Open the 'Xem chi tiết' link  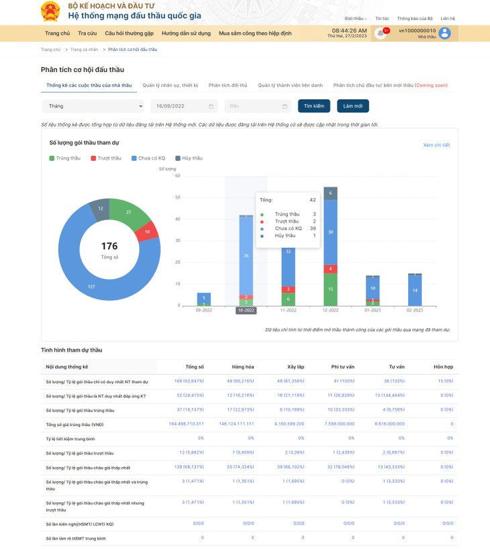[x=436, y=145]
